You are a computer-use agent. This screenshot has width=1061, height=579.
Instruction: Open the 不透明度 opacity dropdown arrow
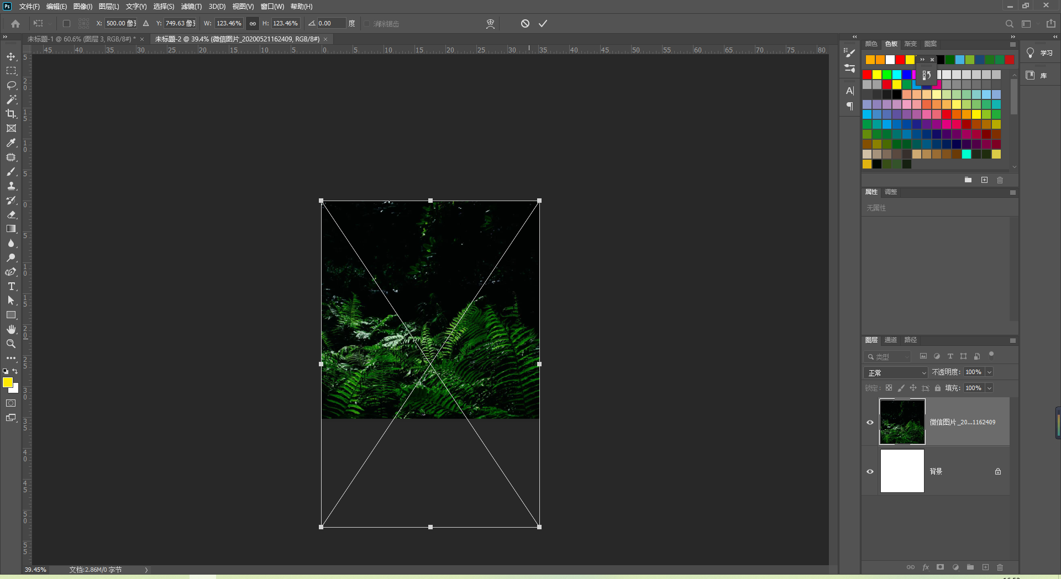pyautogui.click(x=989, y=372)
